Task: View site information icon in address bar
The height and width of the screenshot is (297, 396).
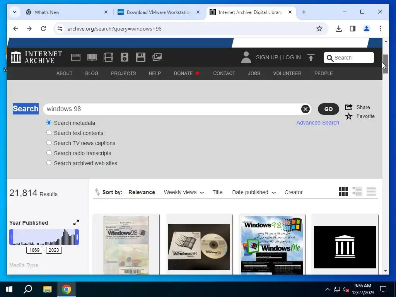Action: (60, 29)
